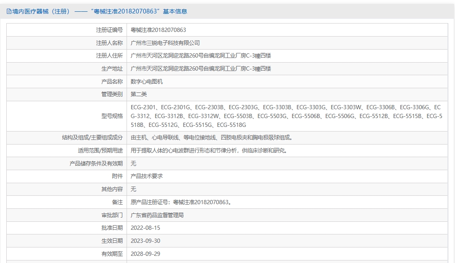Click the header title 境内医疗器械（注册）基本信息

coord(100,12)
